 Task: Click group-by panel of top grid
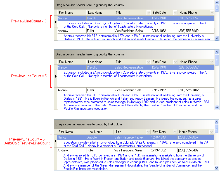pyautogui.click(x=134, y=5)
